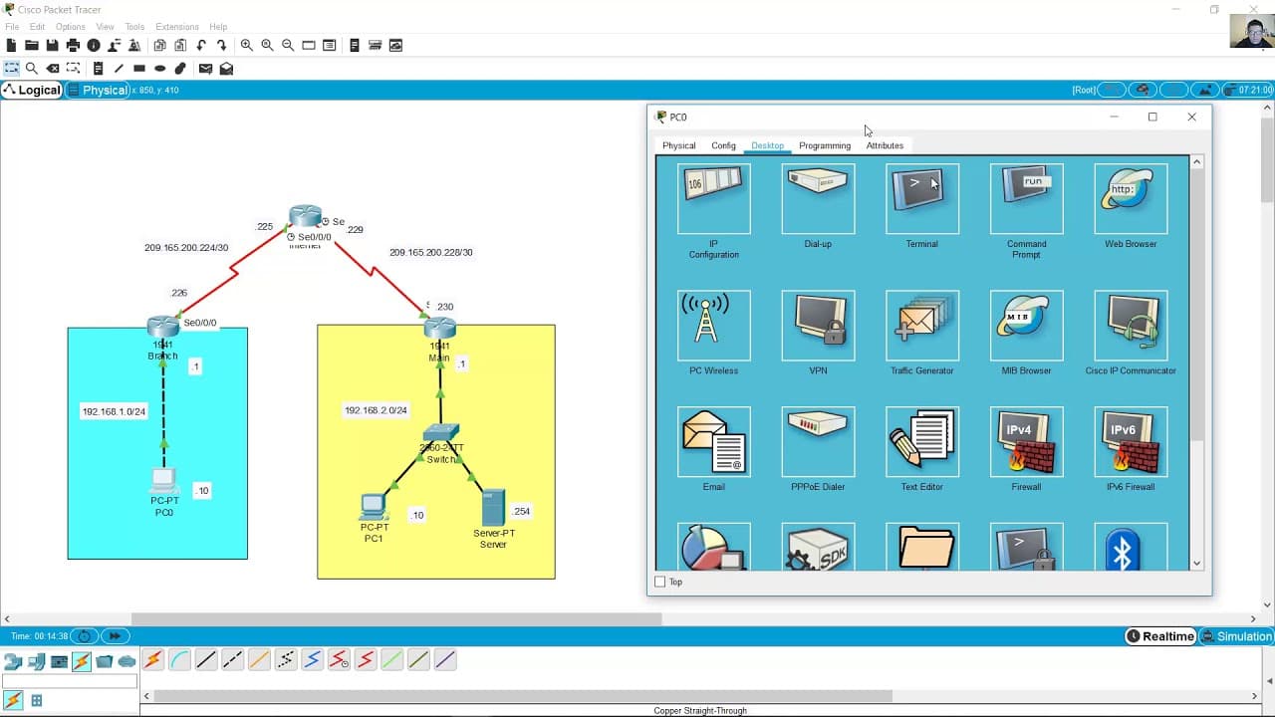The width and height of the screenshot is (1275, 717).
Task: Open the Config tab in PC0
Action: tap(723, 145)
